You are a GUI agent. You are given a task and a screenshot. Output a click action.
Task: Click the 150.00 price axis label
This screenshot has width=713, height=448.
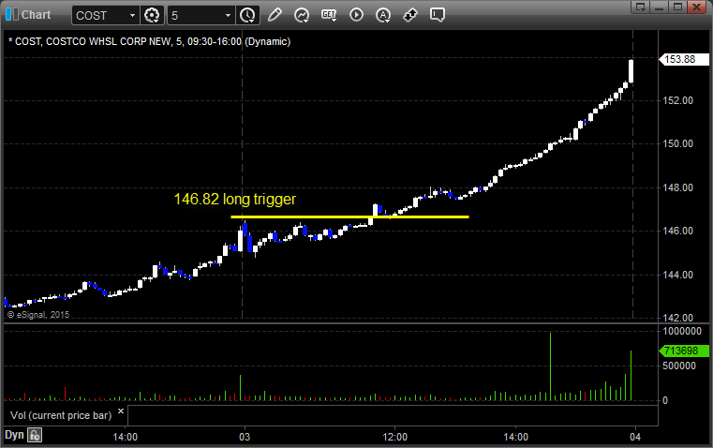pos(678,143)
